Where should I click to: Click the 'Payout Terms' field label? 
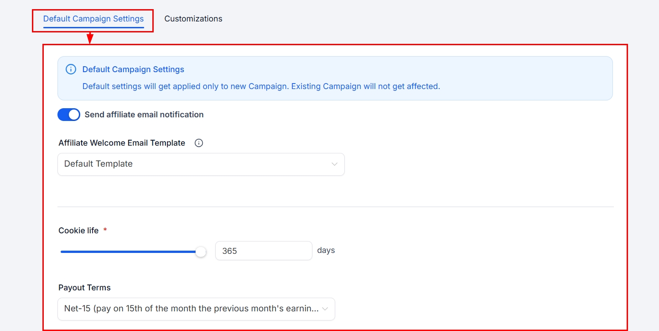pyautogui.click(x=84, y=288)
